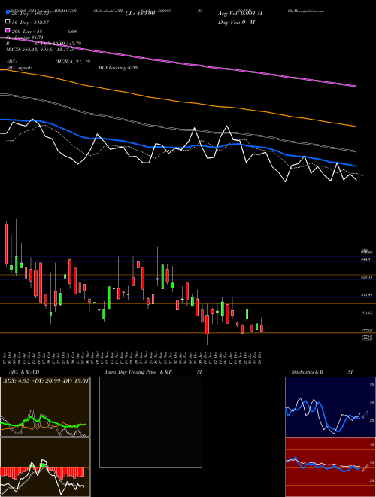
Task: Click the 29 level label in the RSI panel
Action: click(x=372, y=481)
